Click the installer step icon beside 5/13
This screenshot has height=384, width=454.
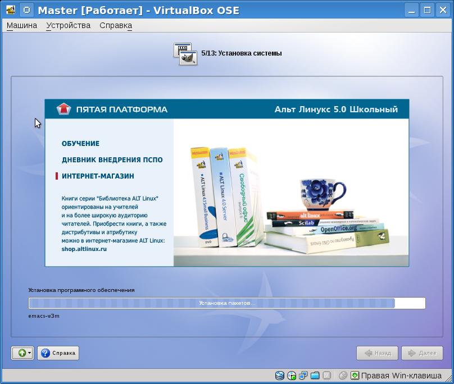pos(185,53)
